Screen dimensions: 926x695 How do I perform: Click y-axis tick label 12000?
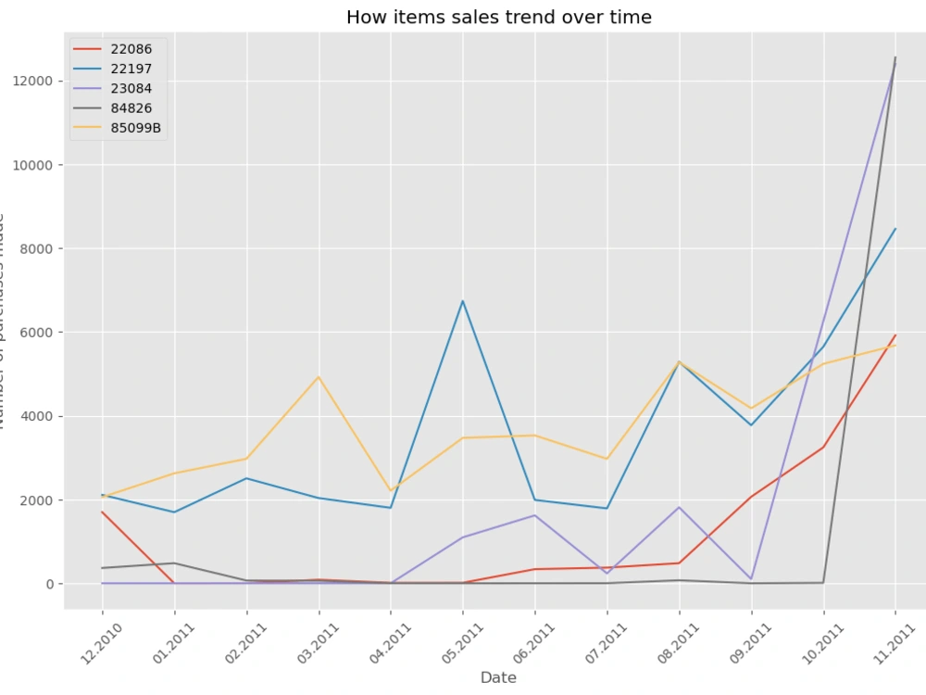click(33, 81)
